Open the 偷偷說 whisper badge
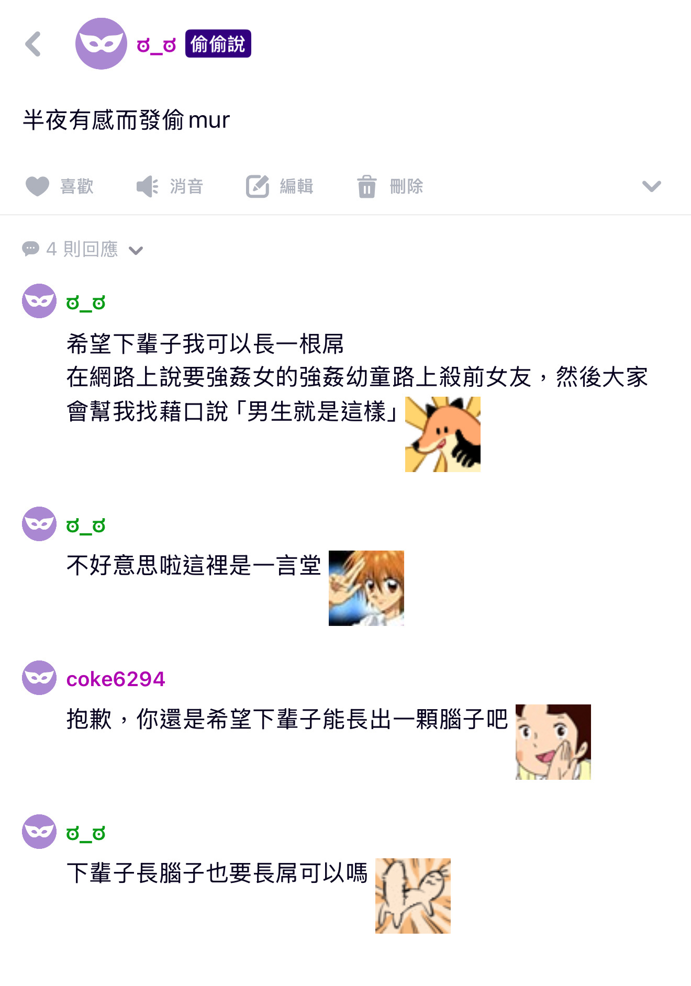 218,44
